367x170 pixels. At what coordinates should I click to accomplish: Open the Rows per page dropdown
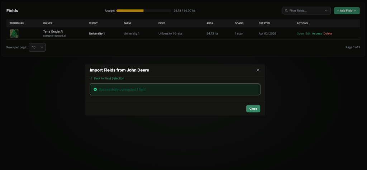tap(37, 47)
